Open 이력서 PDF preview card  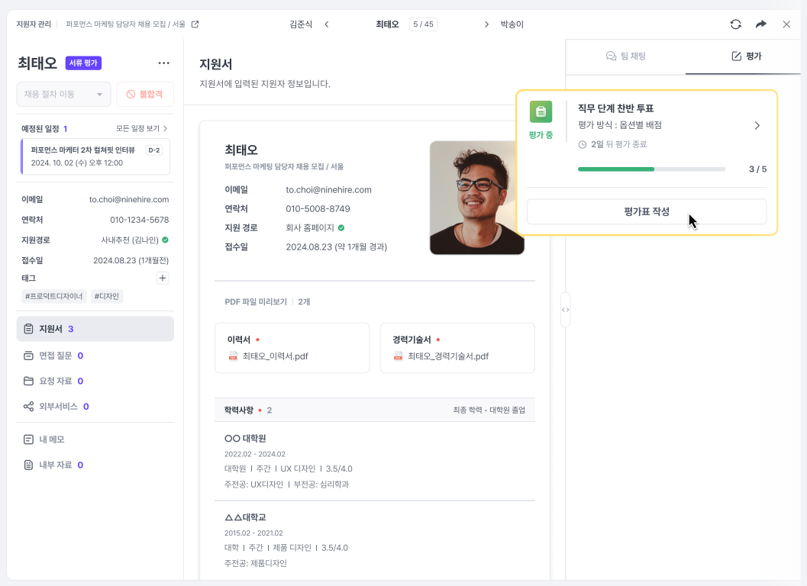point(292,348)
